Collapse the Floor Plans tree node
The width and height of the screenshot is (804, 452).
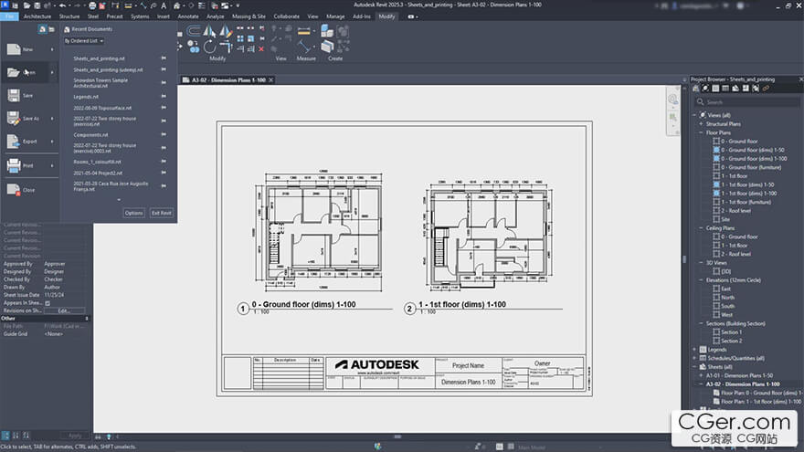pyautogui.click(x=701, y=132)
